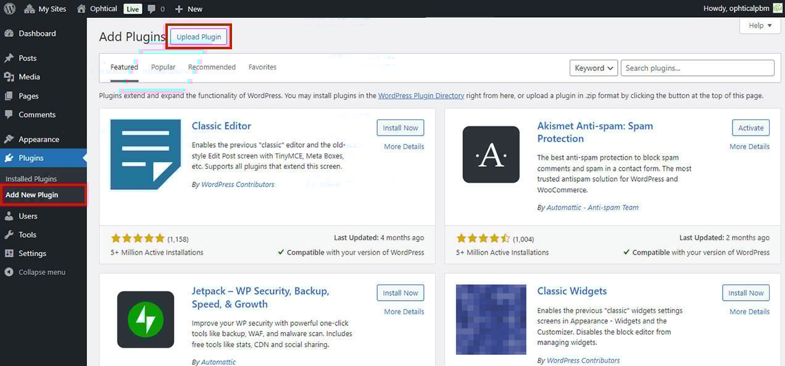The image size is (785, 366).
Task: Install Now the Jetpack plugin
Action: 401,293
